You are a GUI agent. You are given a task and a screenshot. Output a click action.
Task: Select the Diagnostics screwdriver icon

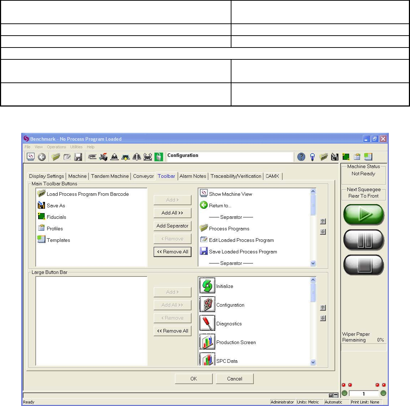click(x=207, y=323)
